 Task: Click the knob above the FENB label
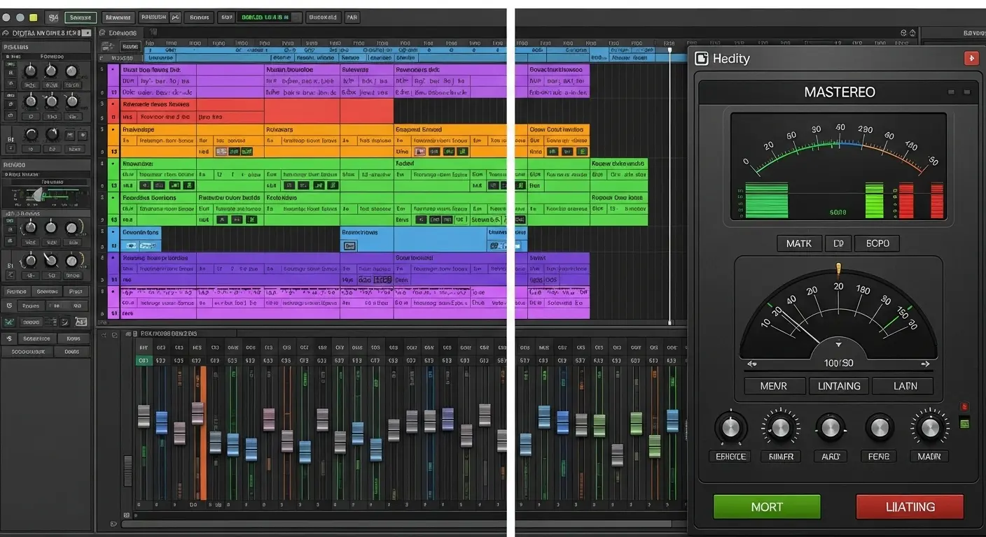(880, 427)
